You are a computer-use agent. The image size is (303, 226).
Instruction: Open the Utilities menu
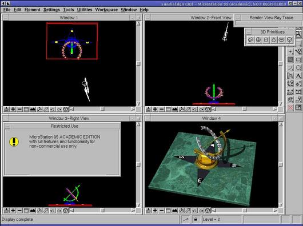click(x=85, y=10)
